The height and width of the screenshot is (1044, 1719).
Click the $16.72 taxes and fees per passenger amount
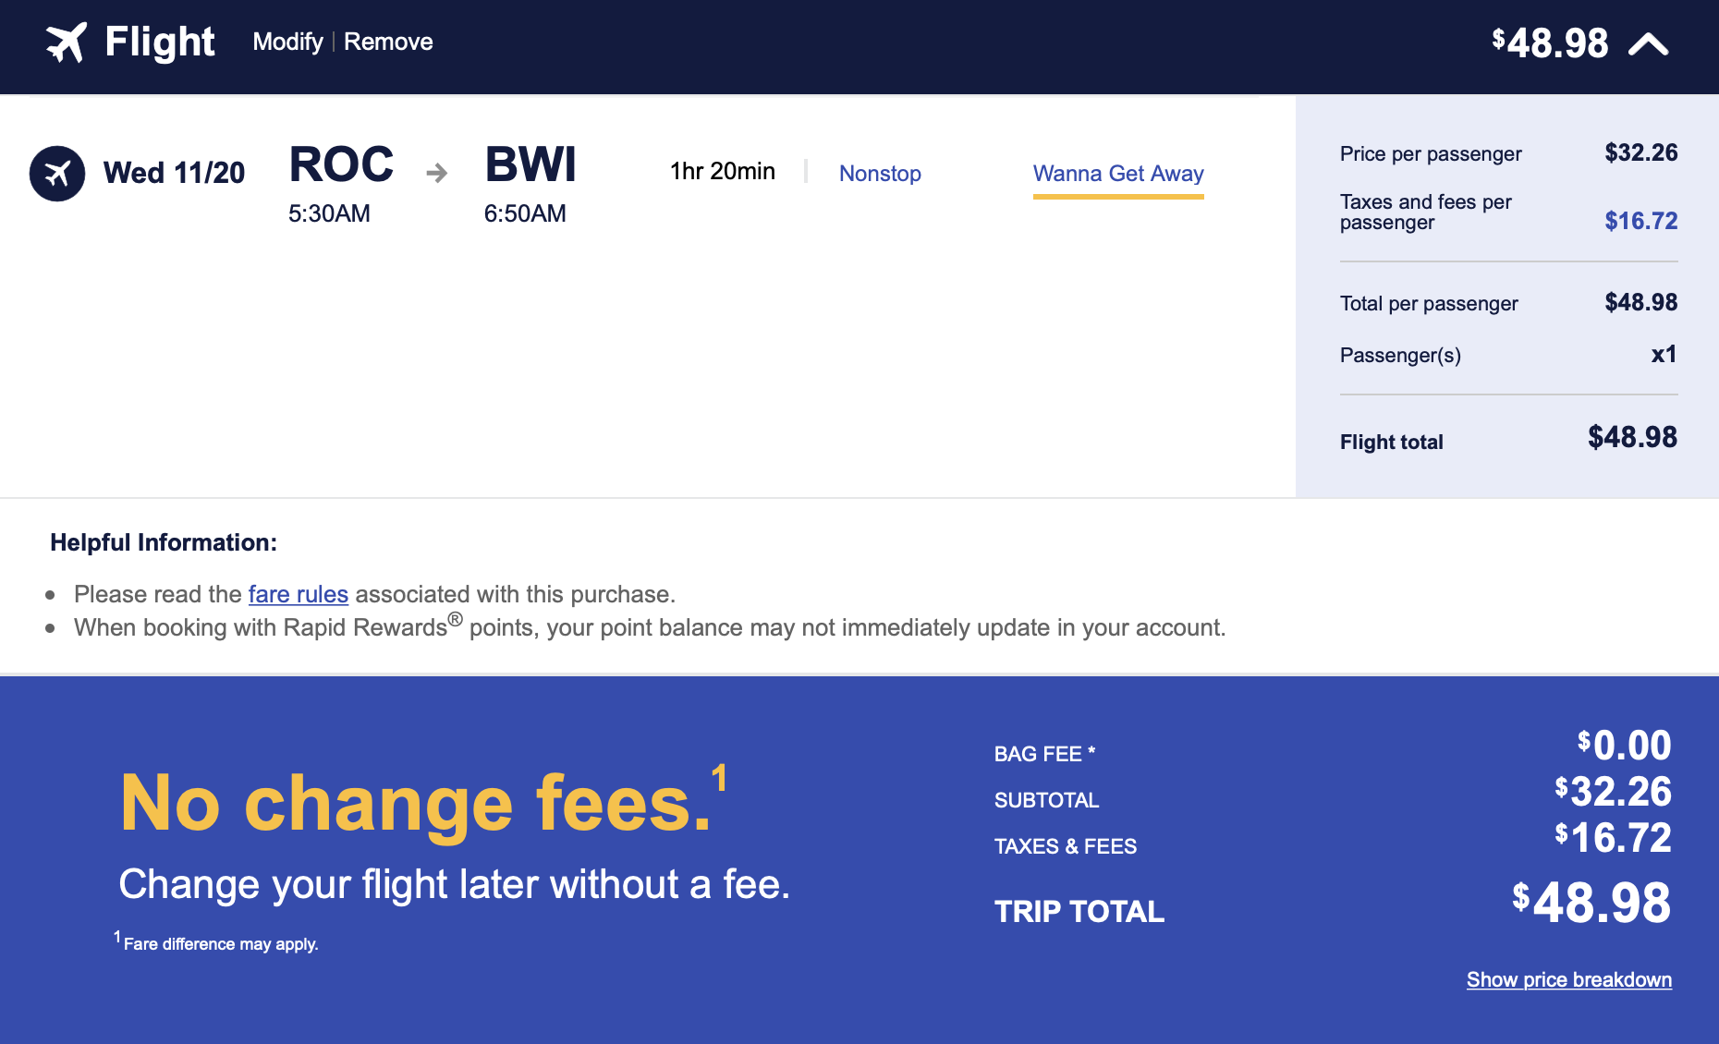(1641, 221)
